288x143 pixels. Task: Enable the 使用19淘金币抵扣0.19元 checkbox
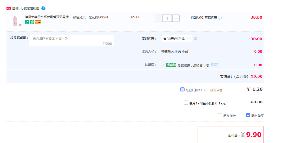[x=186, y=103]
